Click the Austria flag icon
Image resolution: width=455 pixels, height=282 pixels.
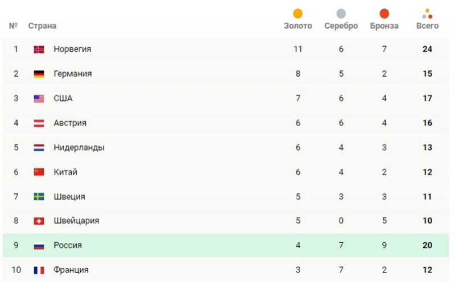pos(39,123)
